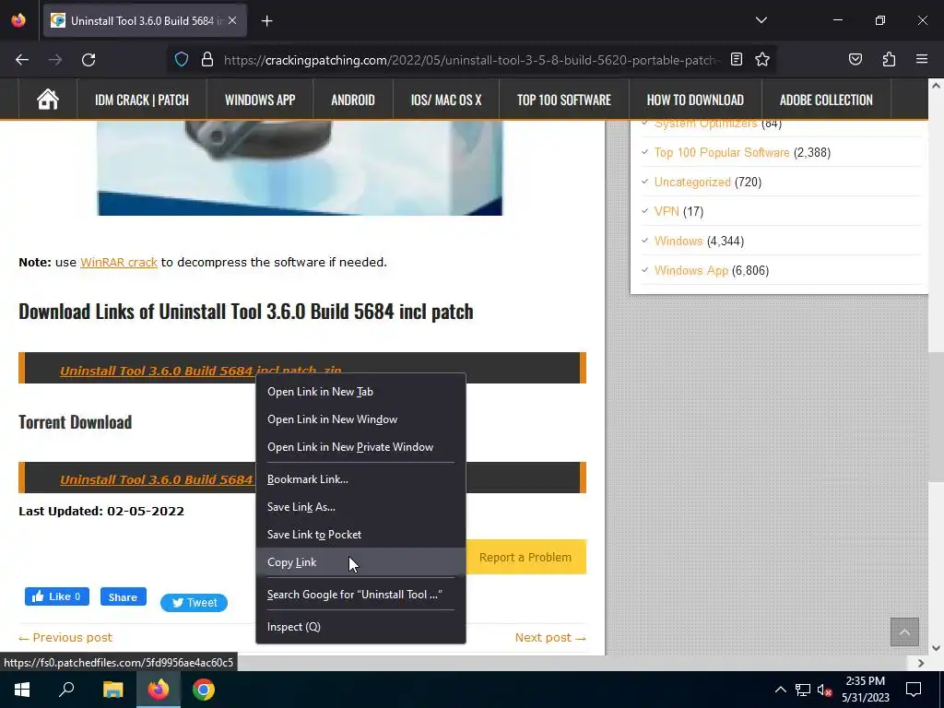Screen dimensions: 944x708
Task: Select Open Link in New Window
Action: (x=360, y=419)
